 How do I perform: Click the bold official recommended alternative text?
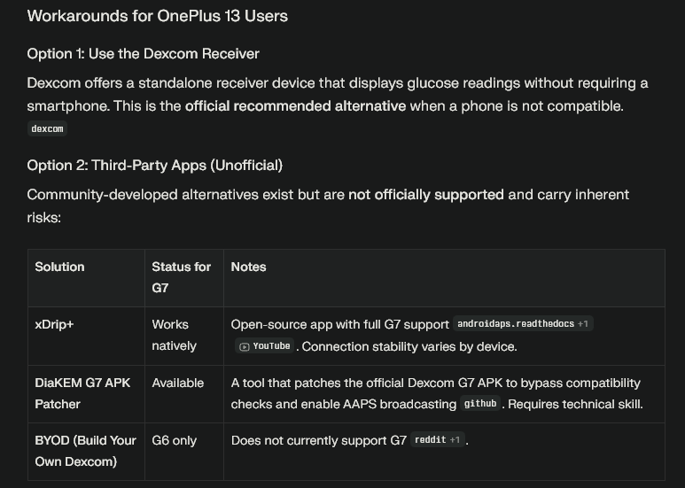pyautogui.click(x=295, y=105)
